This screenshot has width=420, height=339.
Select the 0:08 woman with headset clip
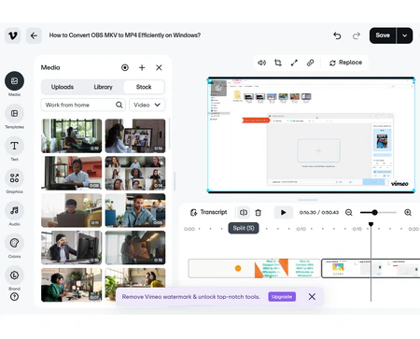tap(72, 173)
